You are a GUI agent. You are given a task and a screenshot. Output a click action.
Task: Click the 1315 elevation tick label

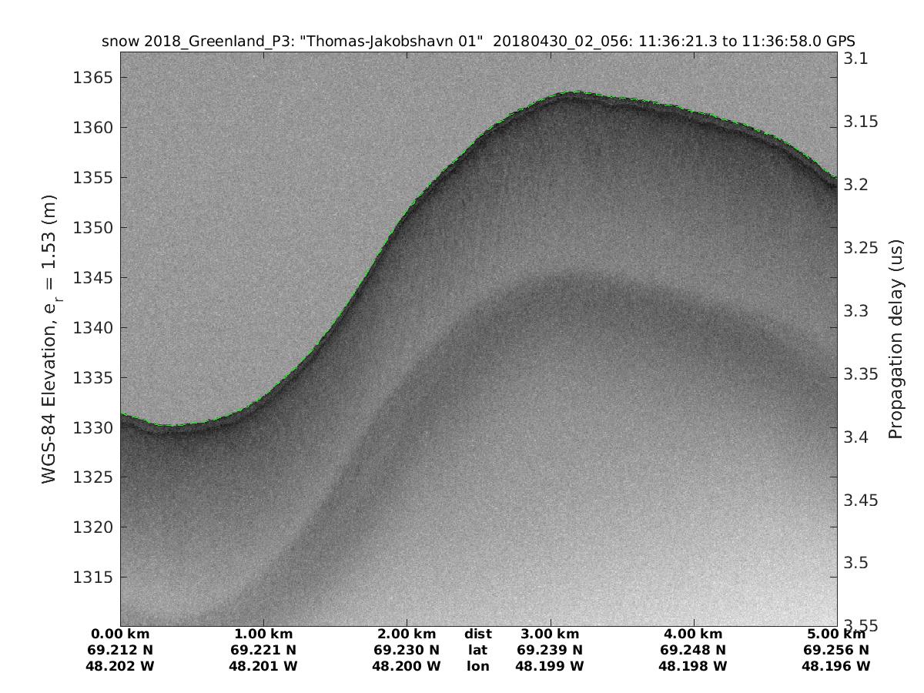click(92, 577)
